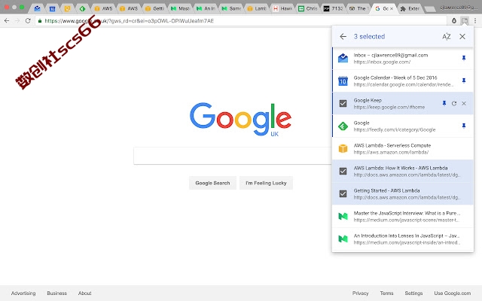
Task: Reload the Google Keep tab from the panel
Action: [x=454, y=103]
